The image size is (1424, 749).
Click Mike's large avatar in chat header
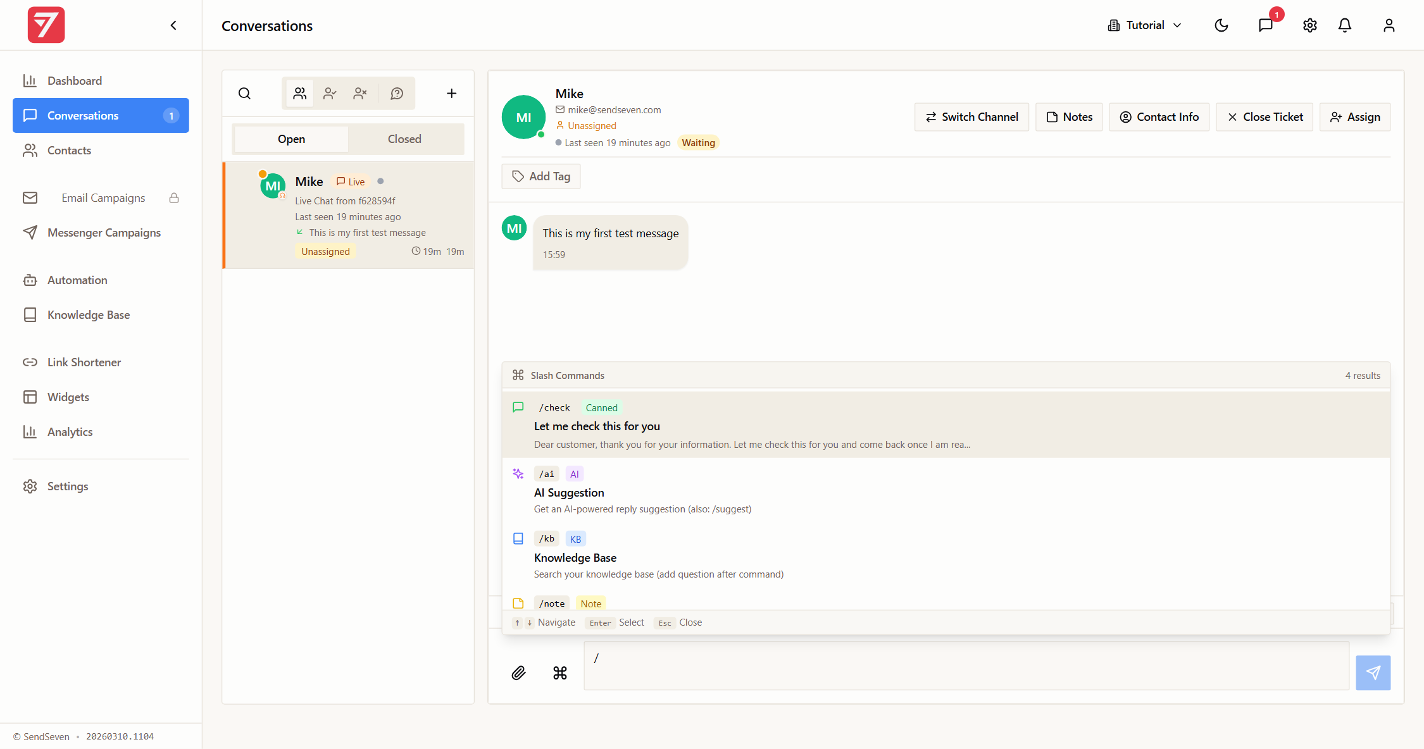tap(523, 118)
